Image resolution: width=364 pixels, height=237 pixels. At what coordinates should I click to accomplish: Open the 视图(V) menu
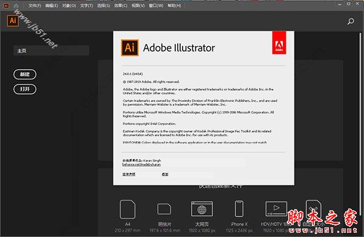click(x=138, y=6)
